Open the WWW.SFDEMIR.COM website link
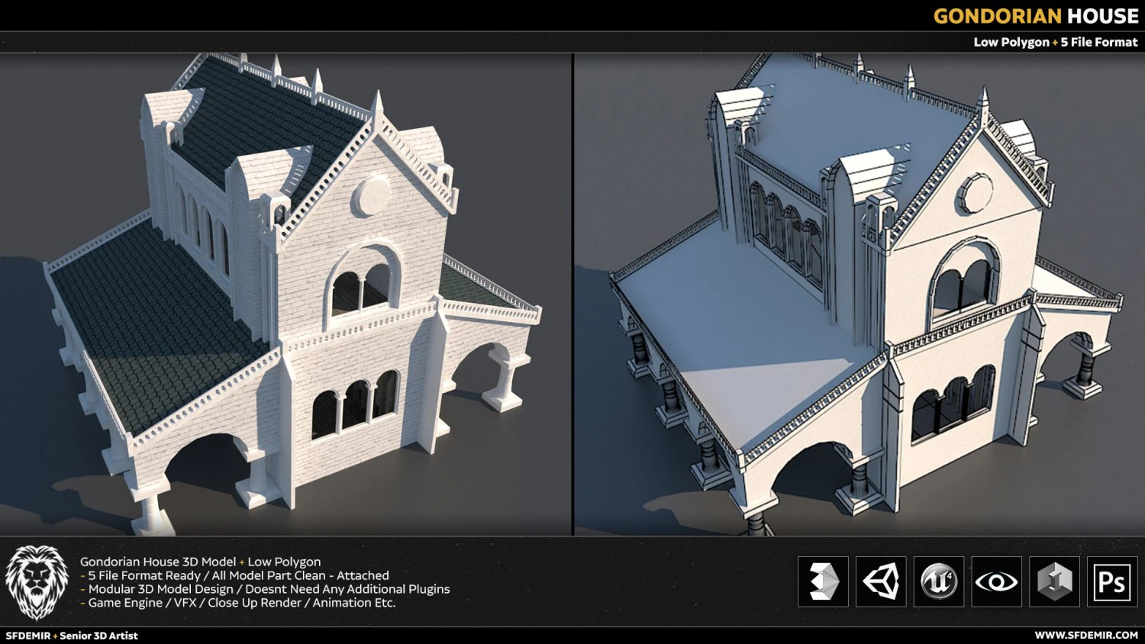The height and width of the screenshot is (644, 1145). click(1085, 635)
